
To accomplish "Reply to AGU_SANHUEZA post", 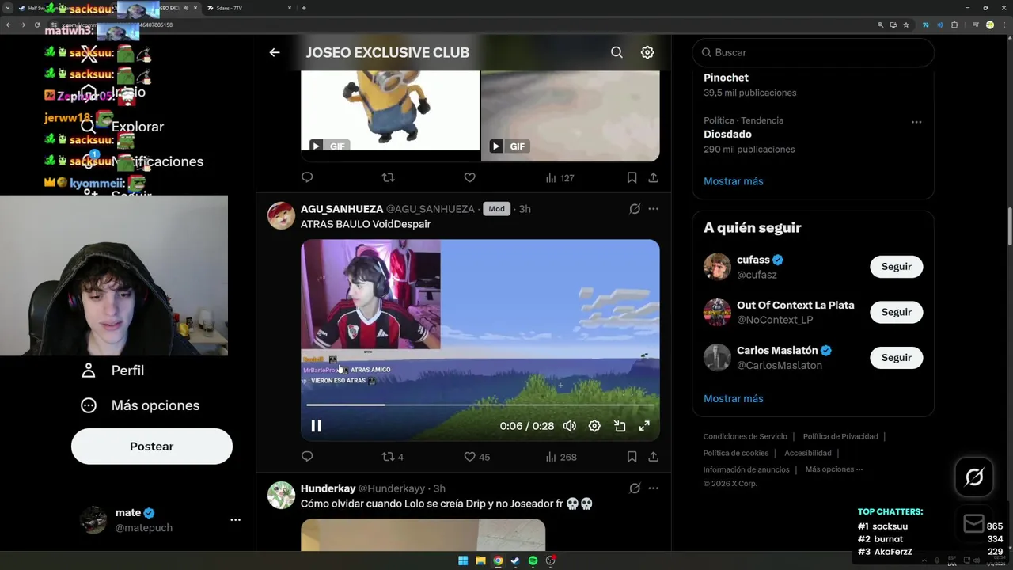I will [x=307, y=457].
